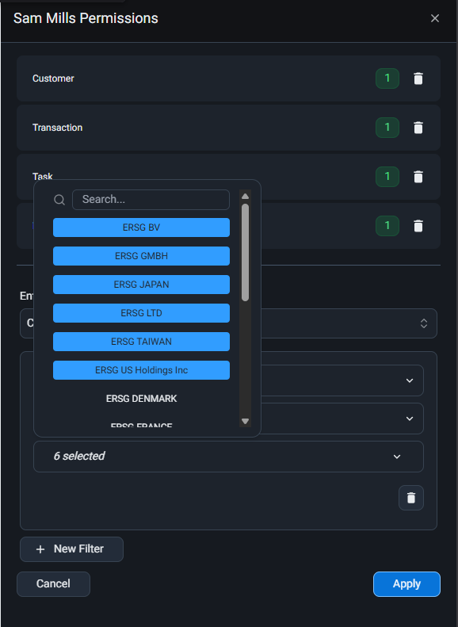Click count badge on fourth permission row

coord(387,226)
